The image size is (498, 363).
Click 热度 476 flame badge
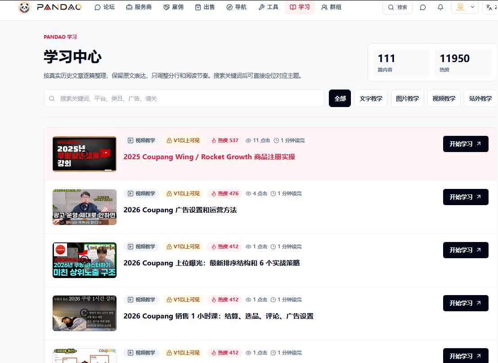pyautogui.click(x=225, y=193)
